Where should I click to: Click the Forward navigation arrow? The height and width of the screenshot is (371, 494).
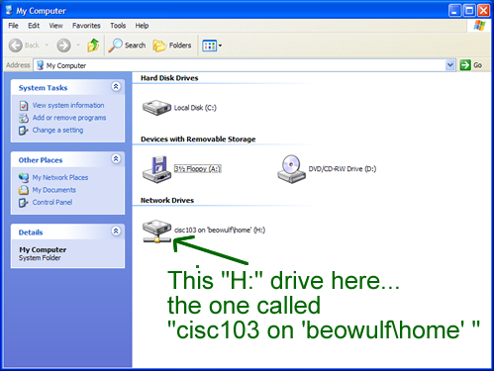tap(63, 46)
